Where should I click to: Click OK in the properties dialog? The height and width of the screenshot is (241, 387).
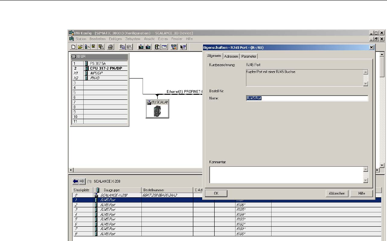coord(216,193)
